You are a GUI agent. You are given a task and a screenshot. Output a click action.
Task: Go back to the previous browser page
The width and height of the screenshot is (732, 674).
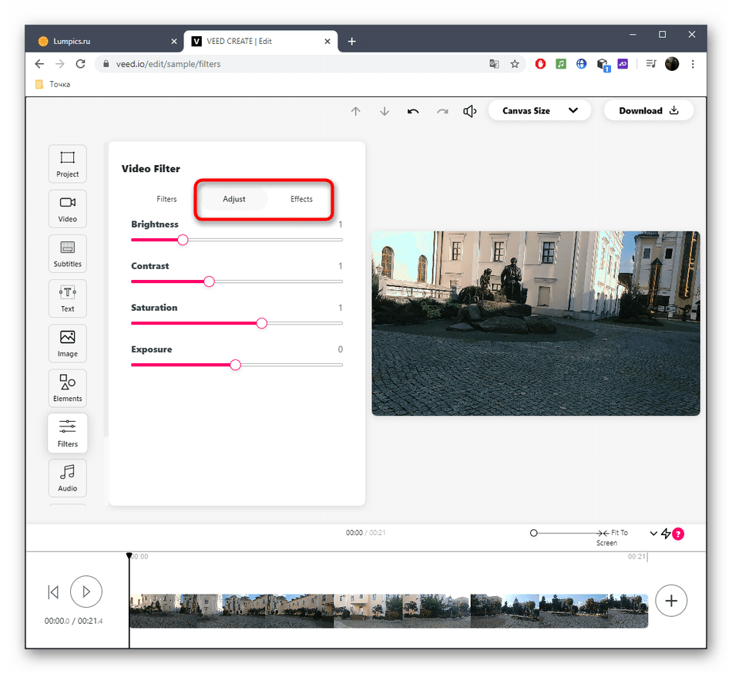coord(39,64)
